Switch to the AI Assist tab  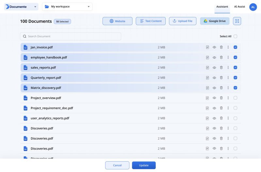(x=239, y=7)
